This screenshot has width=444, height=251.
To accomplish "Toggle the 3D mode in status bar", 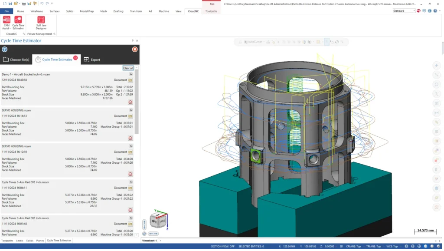I will (x=341, y=247).
